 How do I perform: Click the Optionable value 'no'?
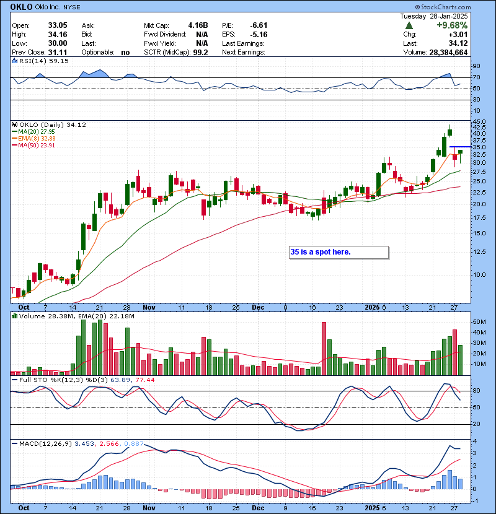[125, 53]
